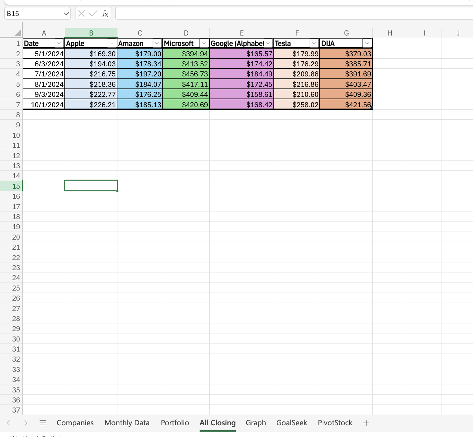Click the Cancel (X) icon in formula bar

[81, 13]
